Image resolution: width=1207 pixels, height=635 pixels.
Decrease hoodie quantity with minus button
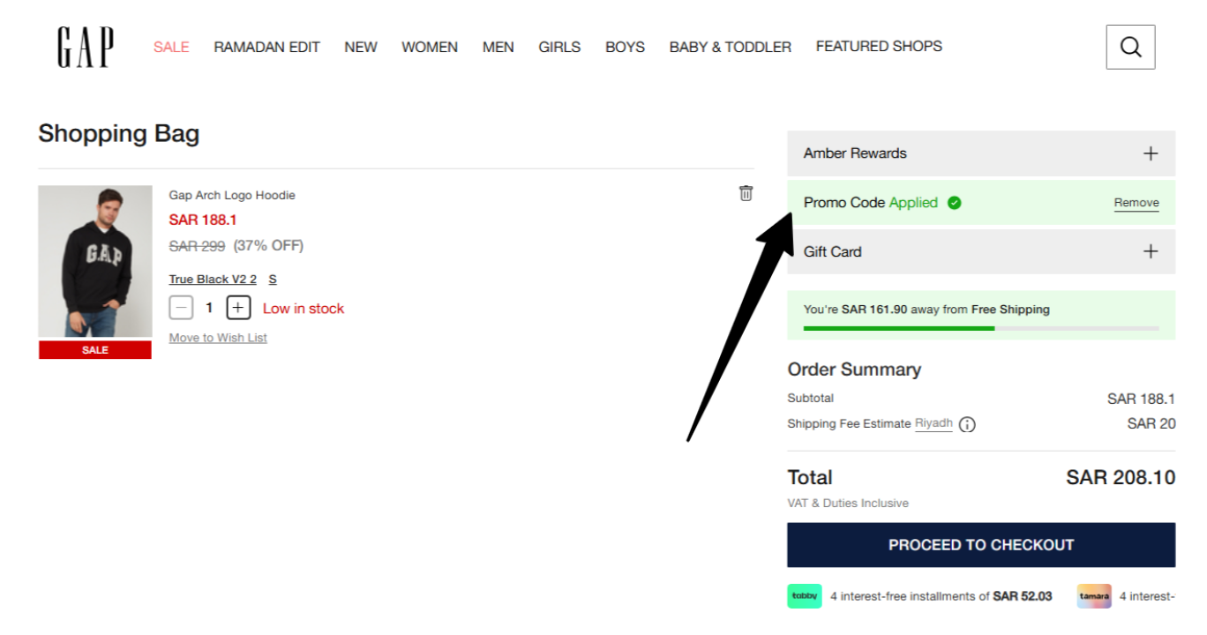181,308
